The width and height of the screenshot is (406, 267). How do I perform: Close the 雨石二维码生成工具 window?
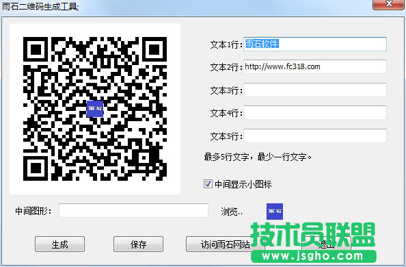click(389, 4)
